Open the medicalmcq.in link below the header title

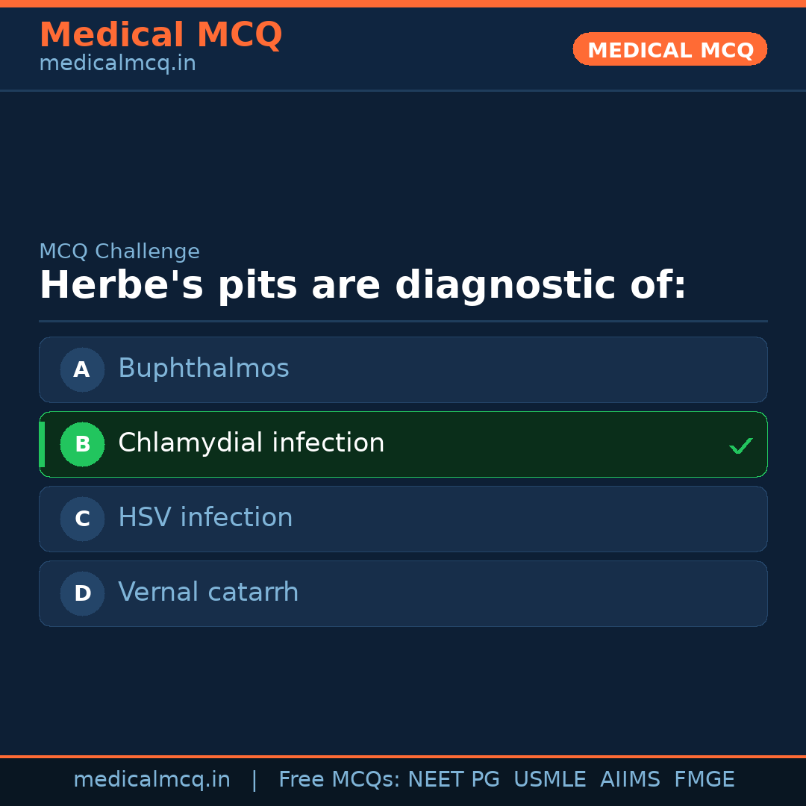click(117, 64)
